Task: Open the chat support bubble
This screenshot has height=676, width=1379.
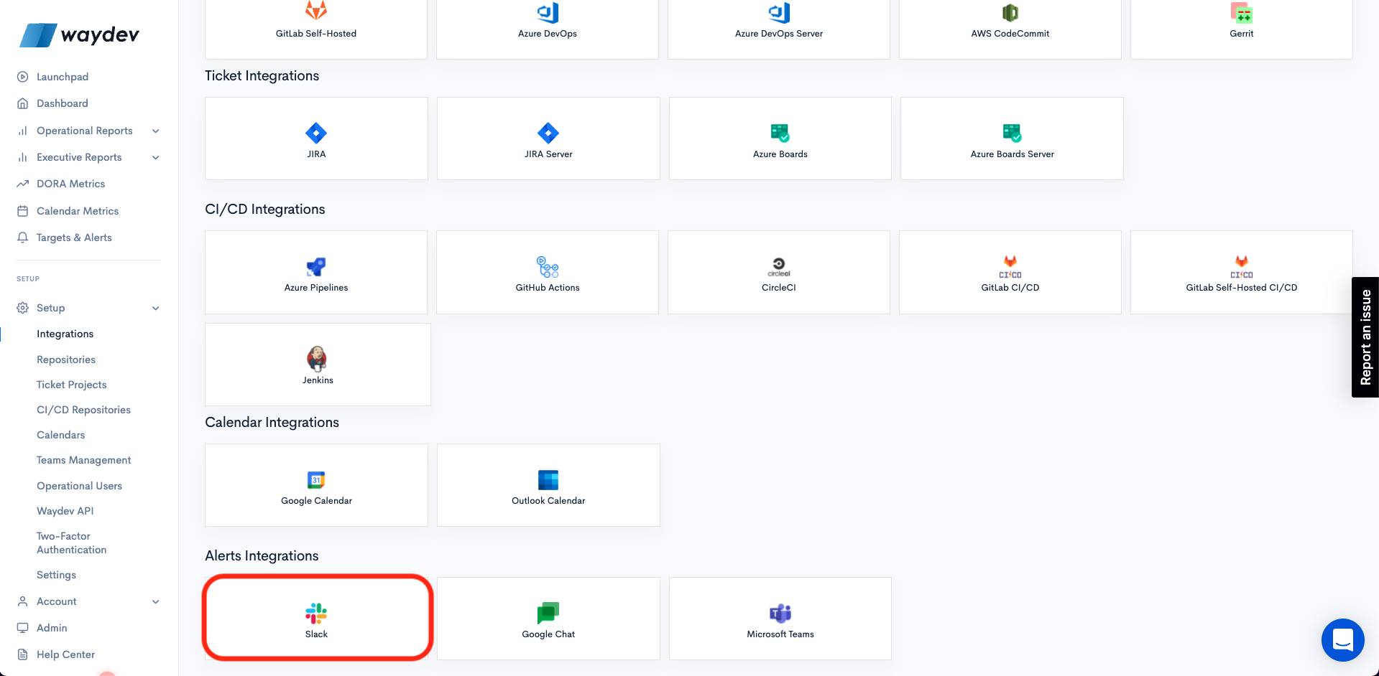Action: tap(1342, 639)
